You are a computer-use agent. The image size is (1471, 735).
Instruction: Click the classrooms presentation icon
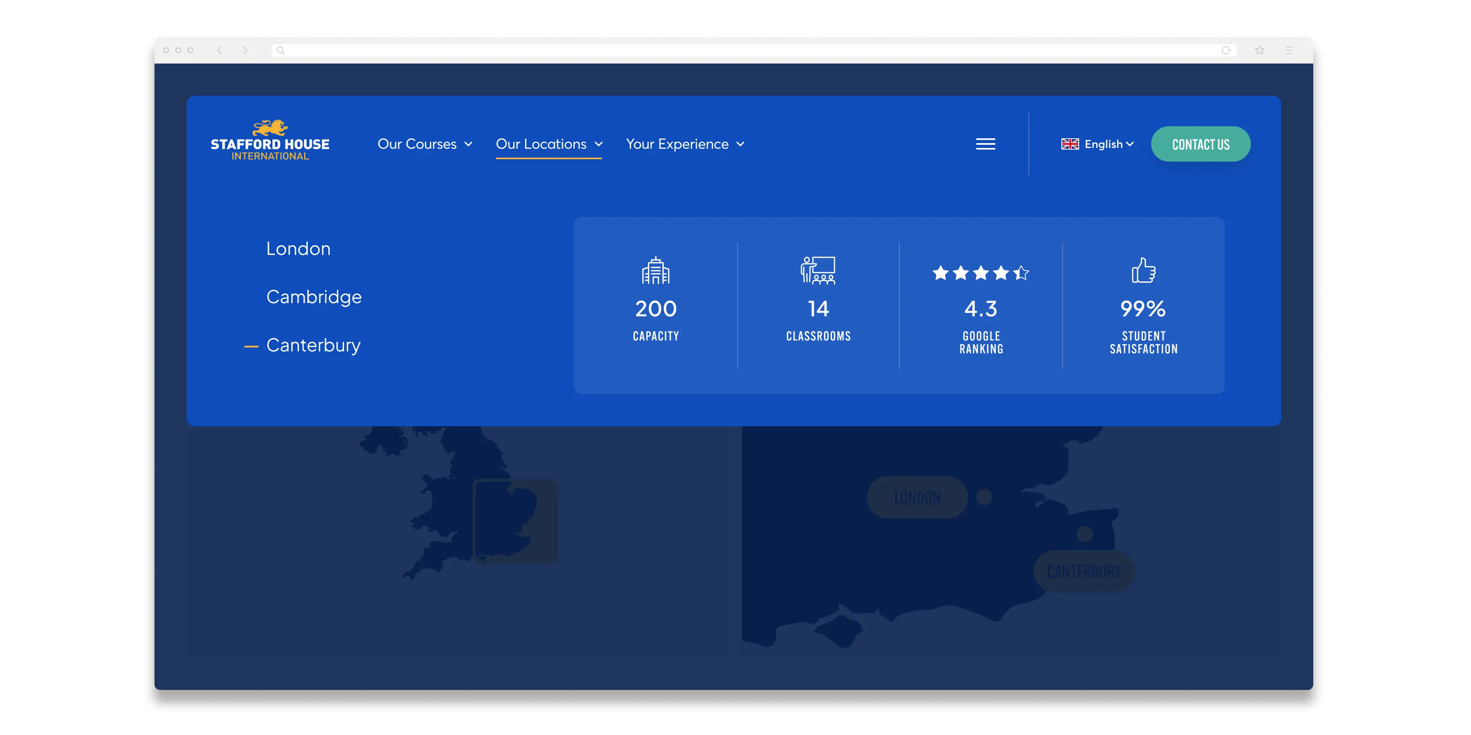point(818,270)
